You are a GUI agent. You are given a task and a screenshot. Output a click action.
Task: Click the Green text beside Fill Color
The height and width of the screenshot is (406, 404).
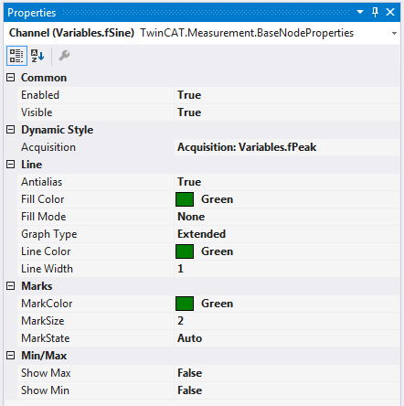tap(217, 199)
